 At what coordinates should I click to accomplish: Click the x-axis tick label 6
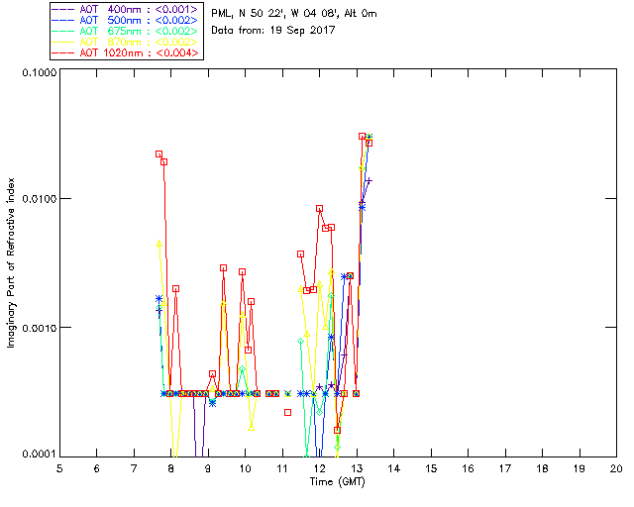[97, 468]
